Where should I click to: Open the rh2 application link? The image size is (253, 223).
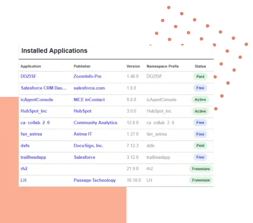(x=24, y=169)
